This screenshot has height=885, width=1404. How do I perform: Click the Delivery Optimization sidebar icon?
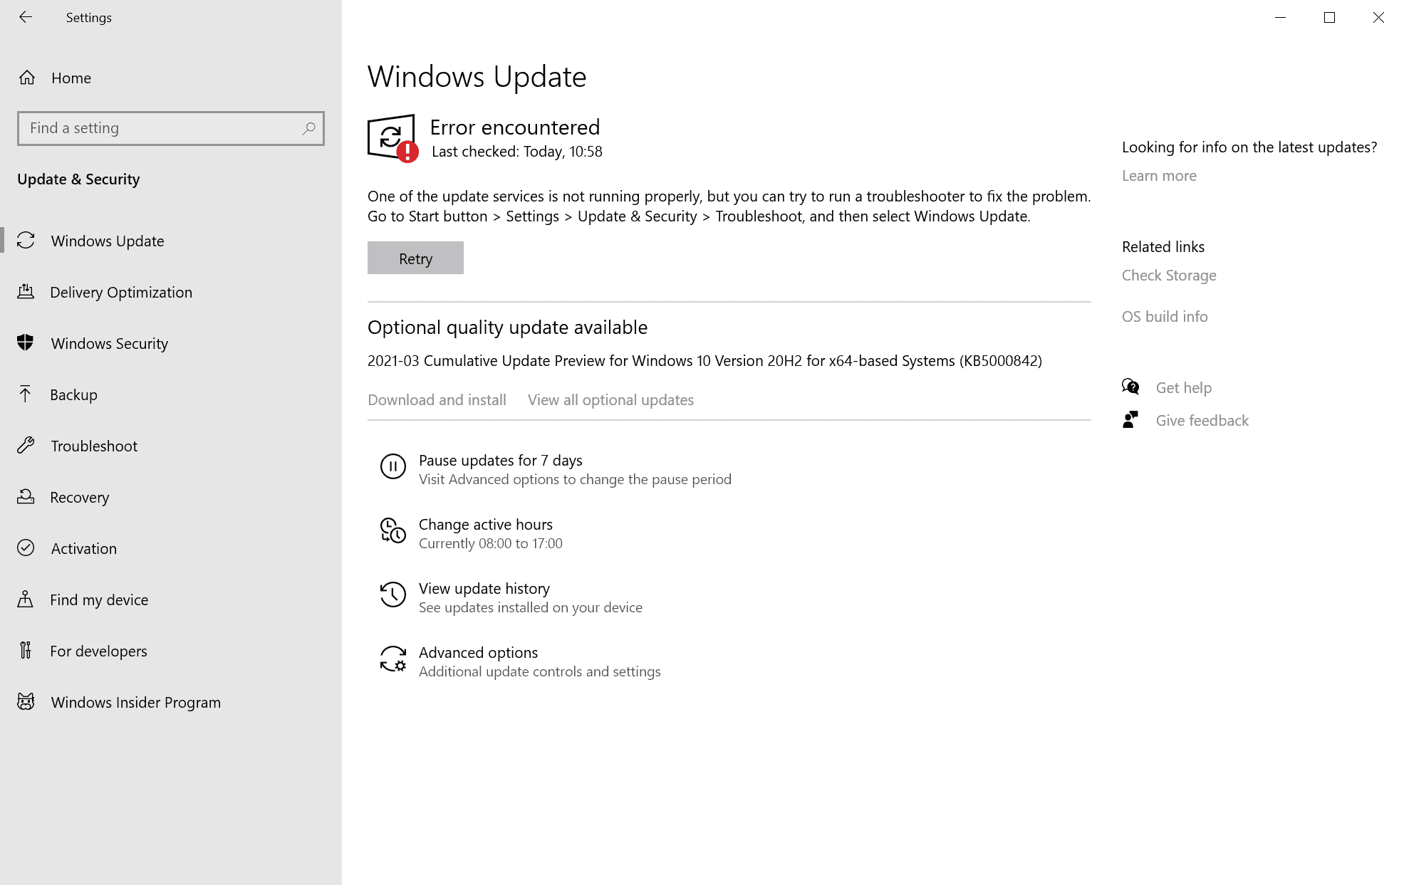click(26, 290)
